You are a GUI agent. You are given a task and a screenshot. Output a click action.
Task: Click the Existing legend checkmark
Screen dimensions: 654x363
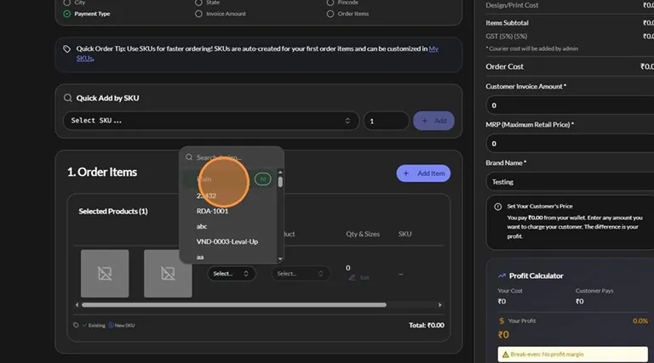[x=84, y=325]
